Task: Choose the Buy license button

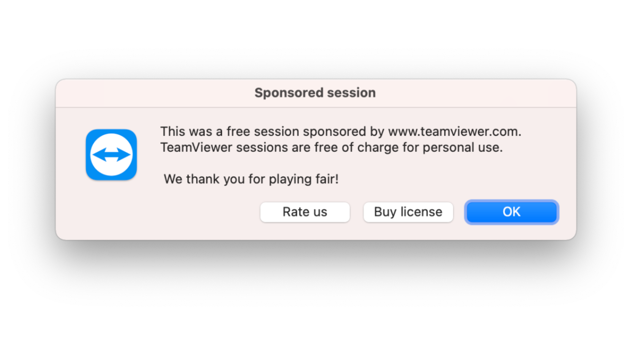Action: click(x=408, y=212)
